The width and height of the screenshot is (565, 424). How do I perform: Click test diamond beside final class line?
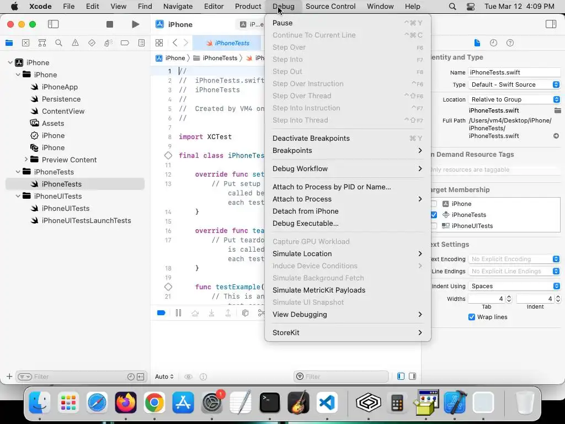(x=168, y=155)
